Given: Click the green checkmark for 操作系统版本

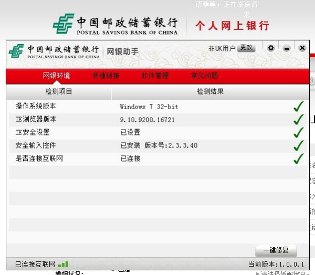Looking at the screenshot, I should click(x=299, y=106).
